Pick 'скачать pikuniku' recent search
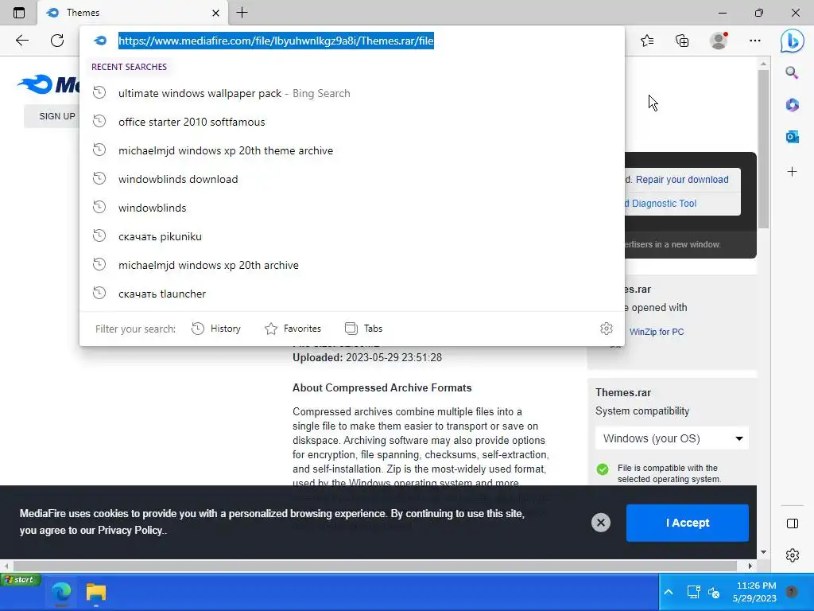Image resolution: width=814 pixels, height=611 pixels. (352, 236)
